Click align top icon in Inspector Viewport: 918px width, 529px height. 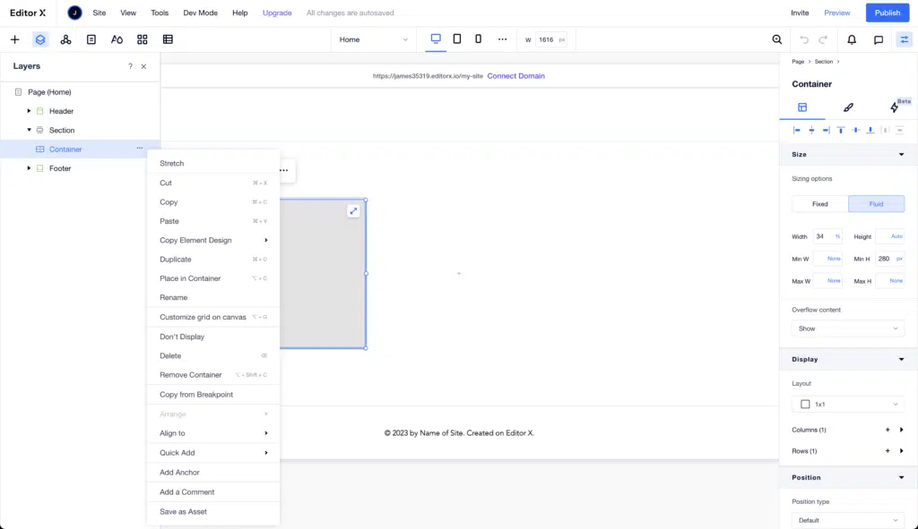841,130
